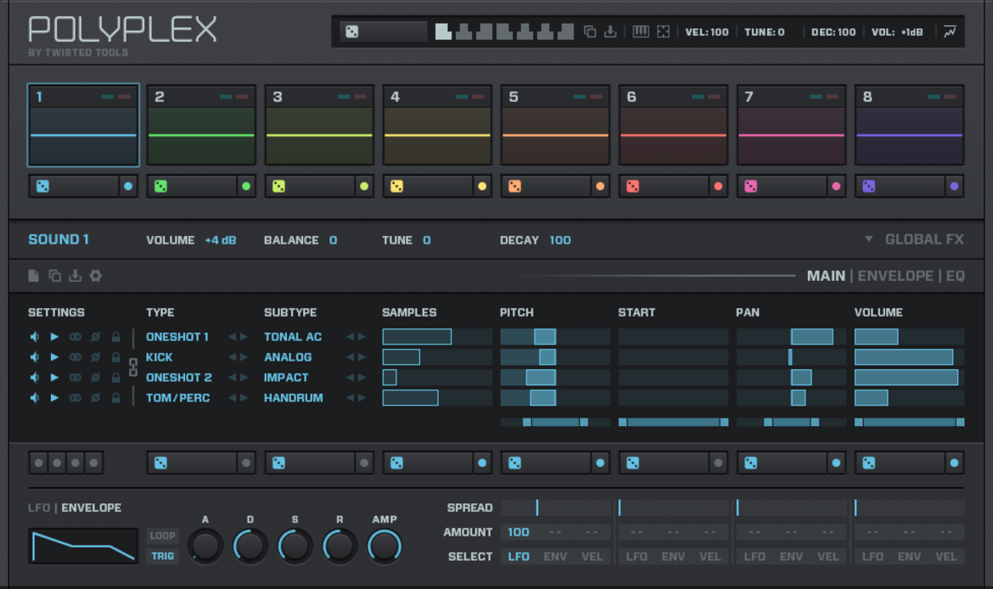Enable the LOOP button for the envelope
Image resolution: width=993 pixels, height=589 pixels.
[x=162, y=536]
